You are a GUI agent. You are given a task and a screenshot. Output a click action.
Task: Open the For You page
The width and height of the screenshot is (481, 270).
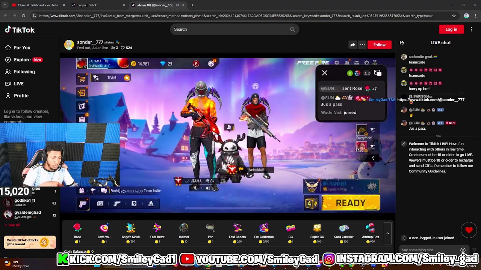click(x=18, y=48)
